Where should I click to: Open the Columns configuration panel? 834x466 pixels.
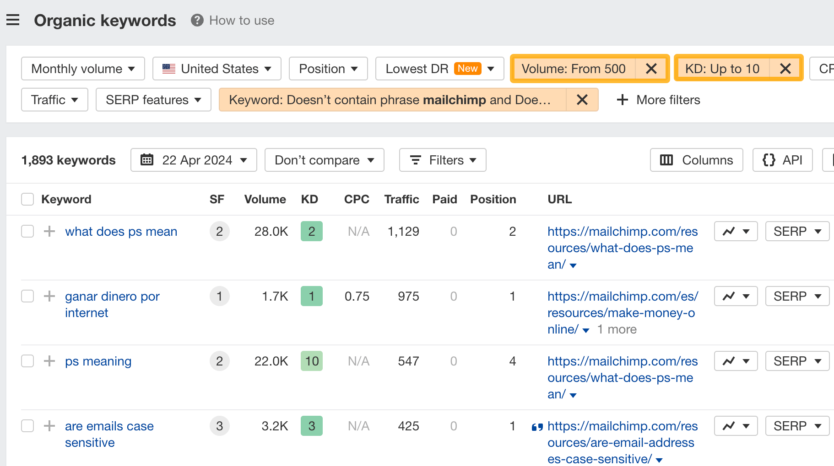[696, 160]
